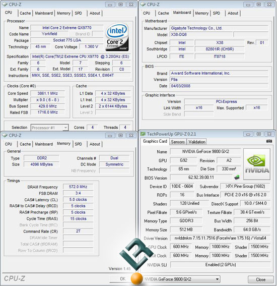Viewport: 277px width, 286px height.
Task: Click the Subvendor field XFX Pine Group
Action: (x=245, y=186)
